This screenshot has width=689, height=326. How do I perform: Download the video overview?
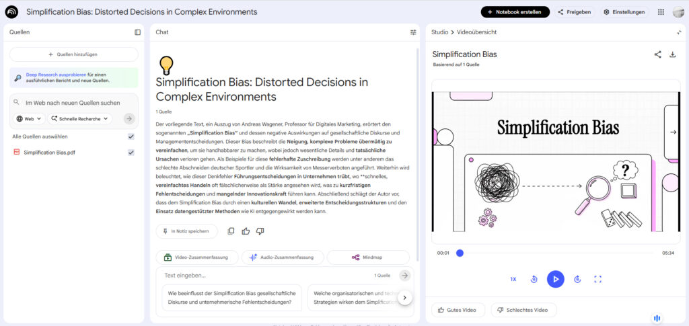[672, 54]
